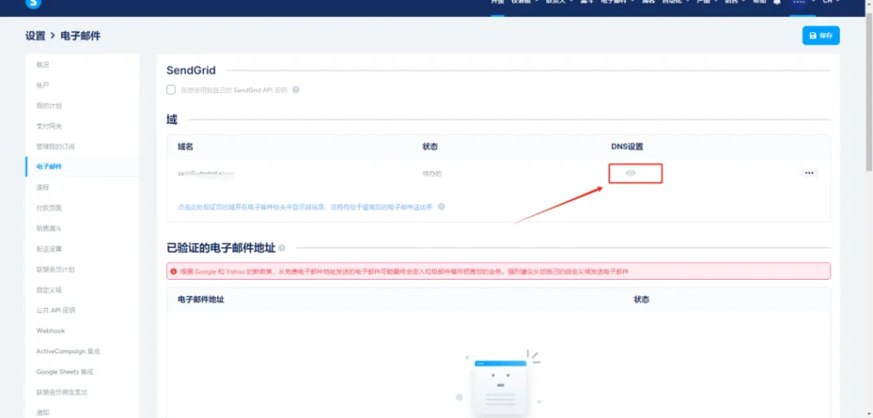
Task: Select 公开 API 密钥 in the sidebar
Action: (55, 311)
